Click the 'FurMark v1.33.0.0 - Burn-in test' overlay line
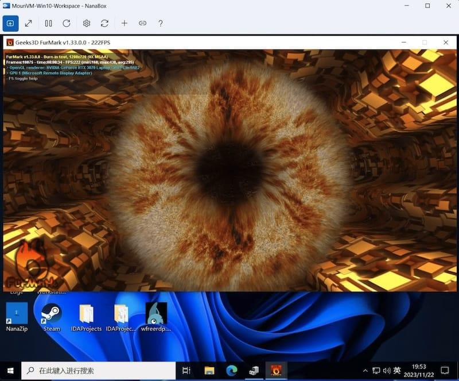Image resolution: width=459 pixels, height=381 pixels. [57, 57]
